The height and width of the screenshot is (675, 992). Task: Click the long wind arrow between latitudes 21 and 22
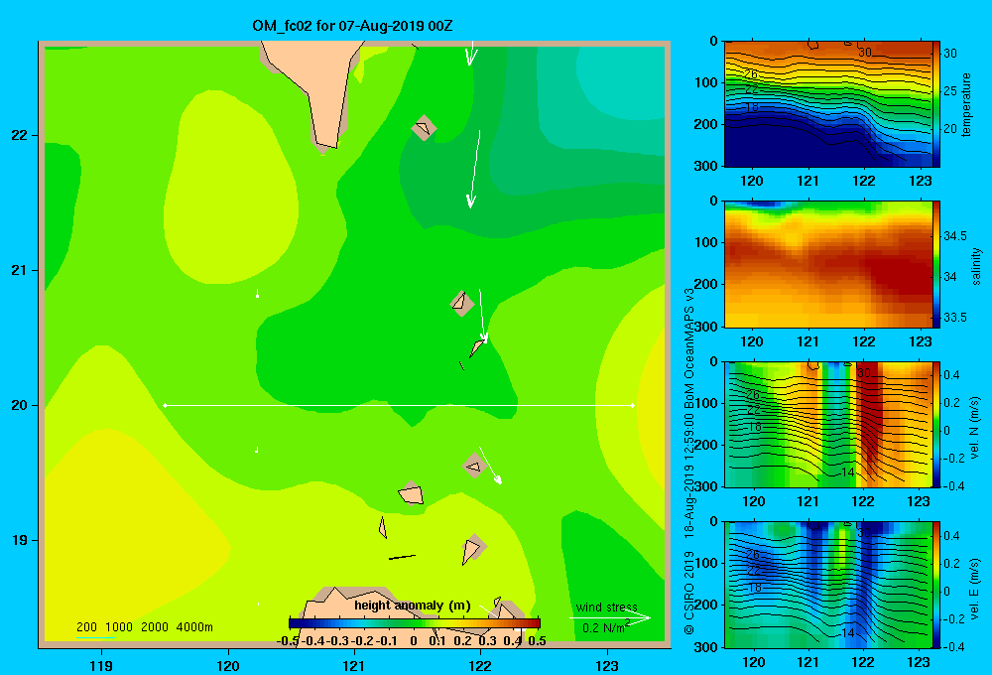(x=474, y=169)
